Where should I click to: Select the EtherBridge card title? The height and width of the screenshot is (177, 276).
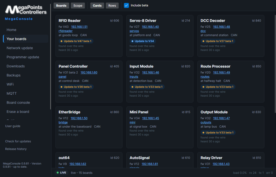pyautogui.click(x=69, y=112)
